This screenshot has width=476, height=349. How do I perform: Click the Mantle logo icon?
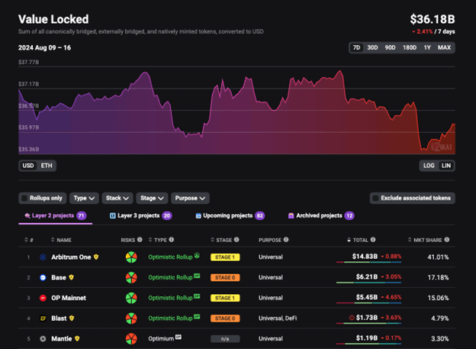[x=43, y=338]
